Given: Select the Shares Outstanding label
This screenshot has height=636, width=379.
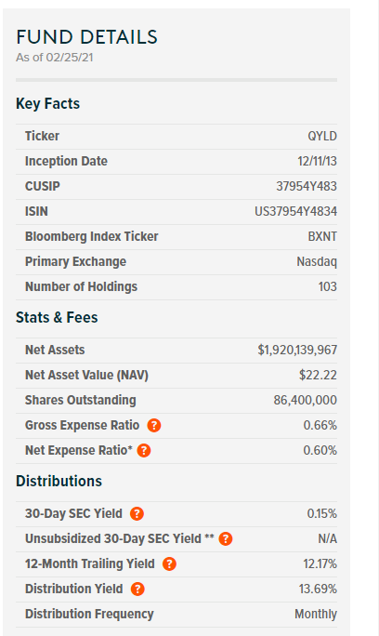Looking at the screenshot, I should pyautogui.click(x=80, y=401).
